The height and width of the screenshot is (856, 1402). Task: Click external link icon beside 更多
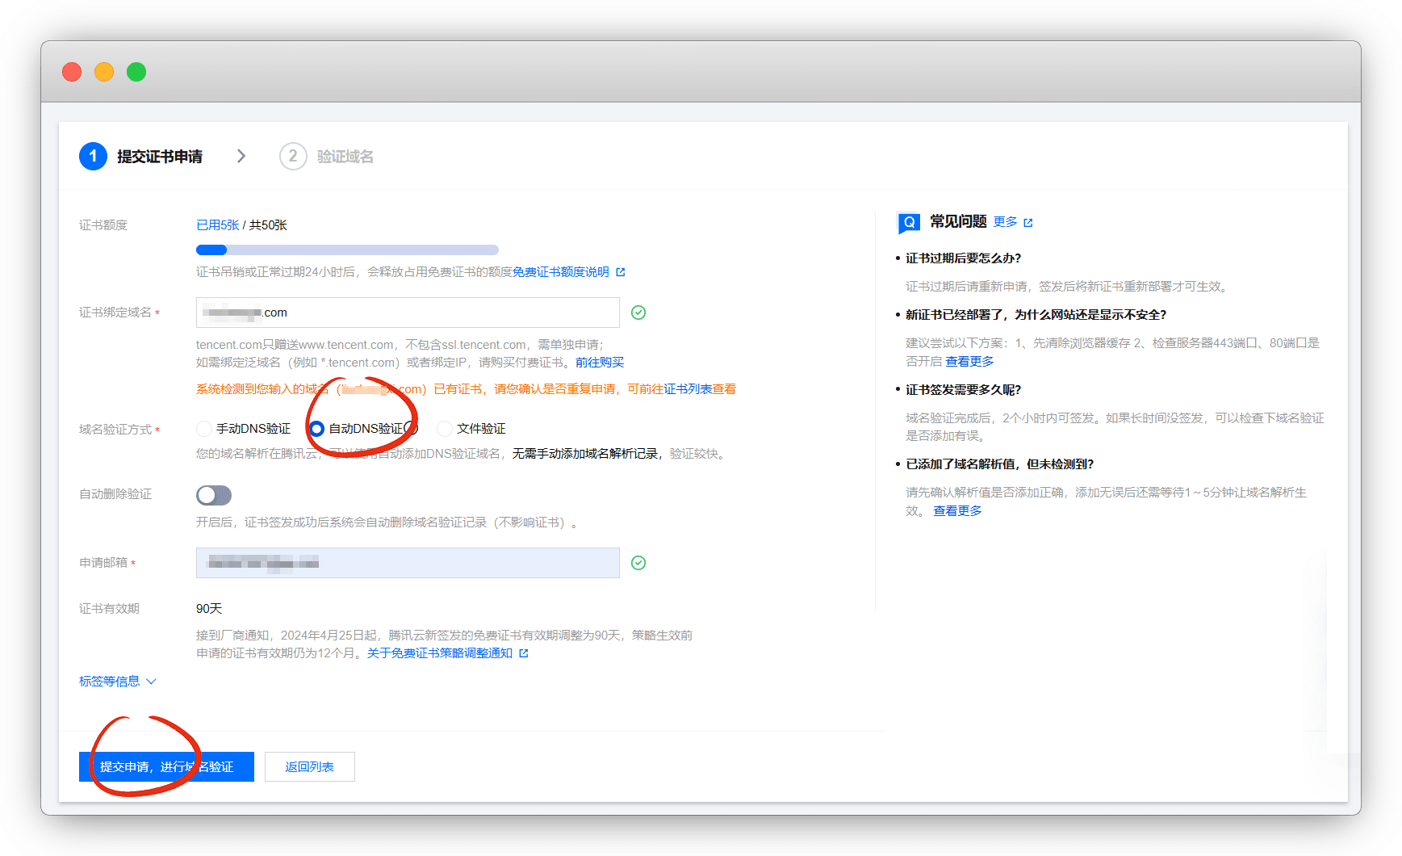pos(1028,223)
